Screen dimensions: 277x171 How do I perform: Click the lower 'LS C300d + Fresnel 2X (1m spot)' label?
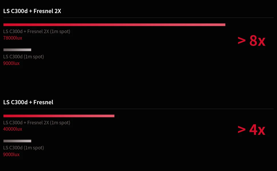click(37, 123)
